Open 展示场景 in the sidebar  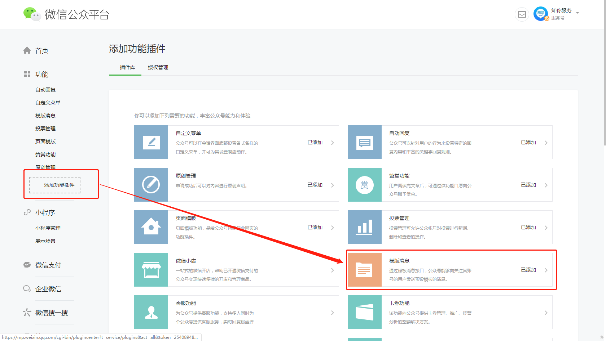45,241
